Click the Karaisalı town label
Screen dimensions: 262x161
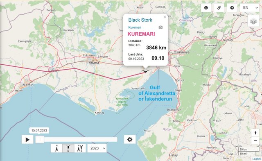[x=68, y=30]
